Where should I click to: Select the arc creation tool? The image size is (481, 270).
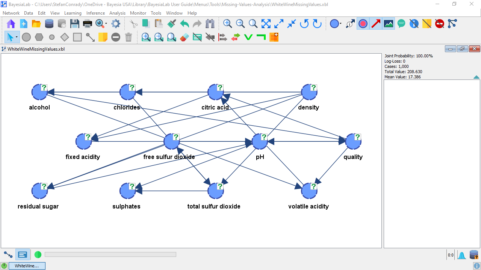point(90,37)
